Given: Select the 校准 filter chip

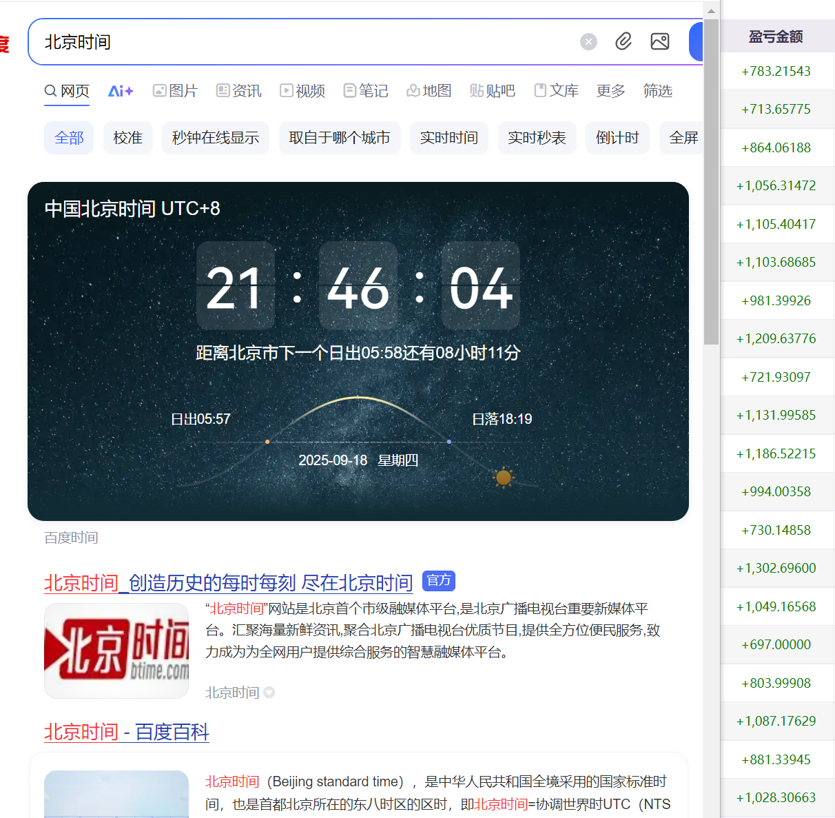Looking at the screenshot, I should pos(127,138).
